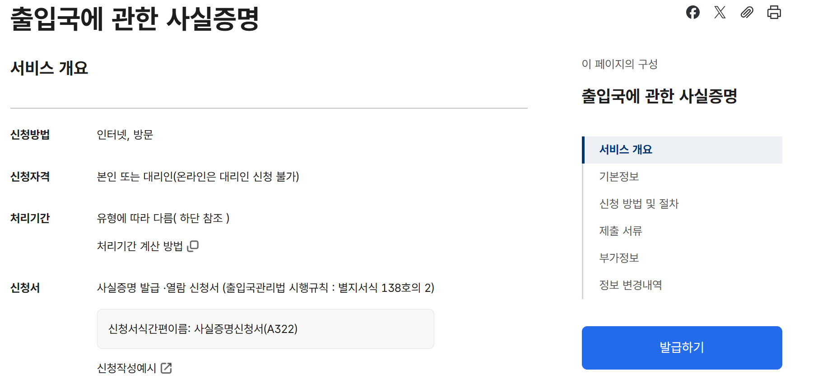Share this page on Facebook

(692, 12)
